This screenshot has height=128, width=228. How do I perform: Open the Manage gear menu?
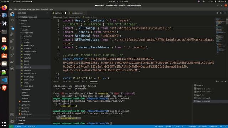[x=12, y=121]
